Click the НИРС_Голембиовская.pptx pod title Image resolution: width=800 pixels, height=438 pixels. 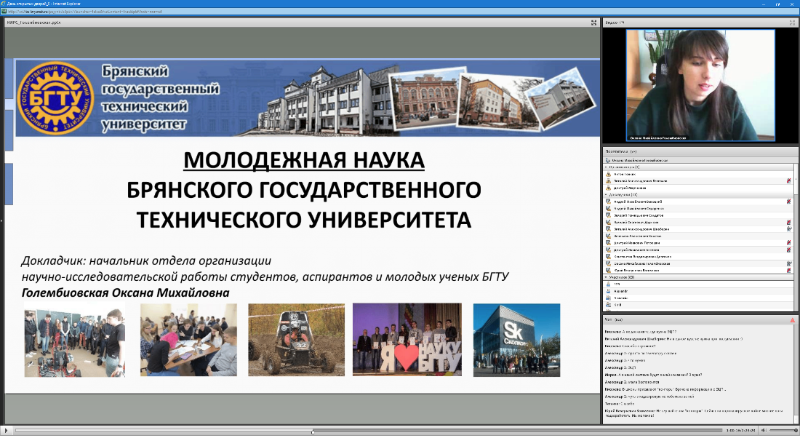click(x=33, y=23)
